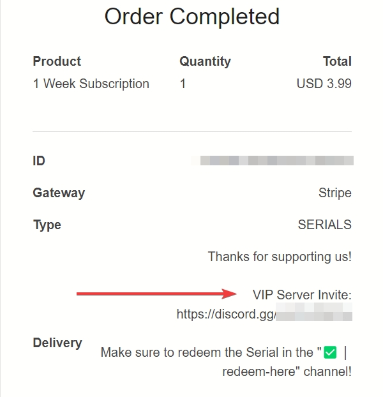Click the "Thanks for supporting us!" message

280,257
